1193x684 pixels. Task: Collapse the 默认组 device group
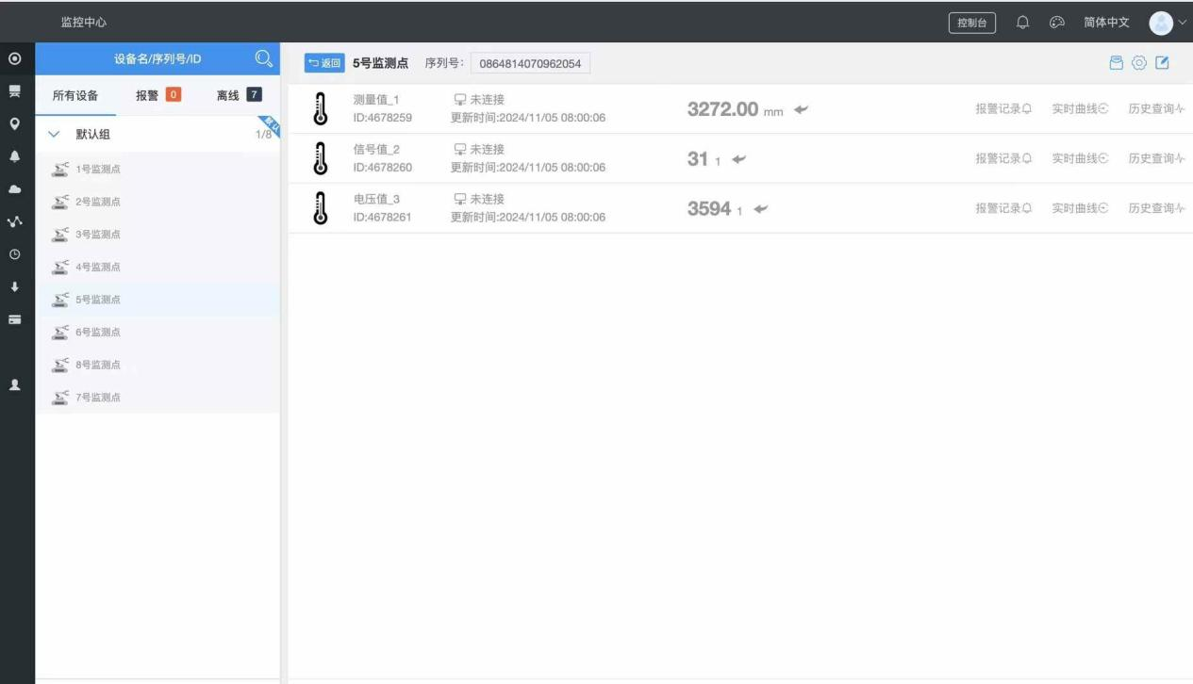coord(54,134)
